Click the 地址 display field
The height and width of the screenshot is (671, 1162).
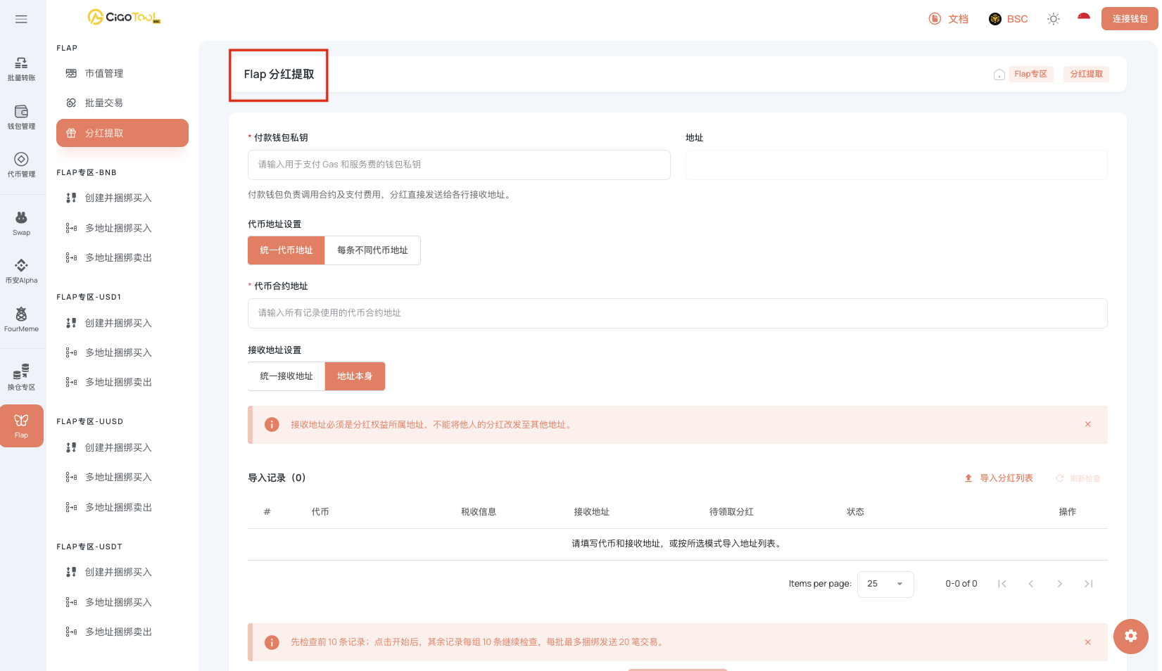click(x=897, y=165)
